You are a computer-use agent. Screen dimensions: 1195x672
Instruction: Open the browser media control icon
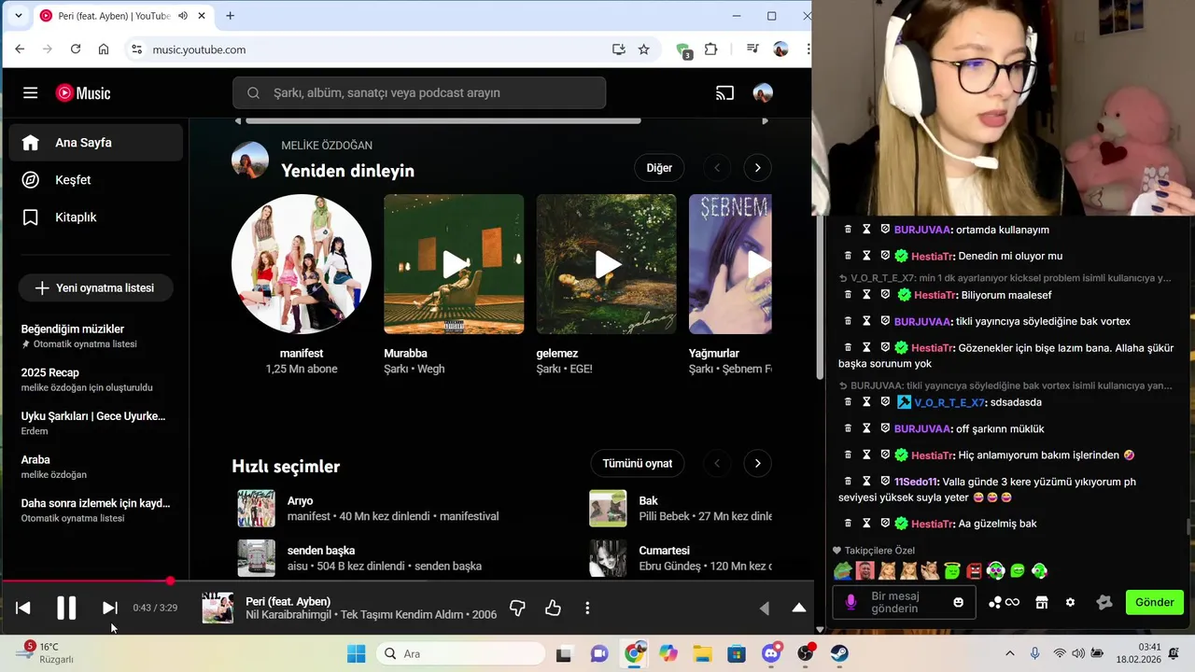tap(752, 49)
